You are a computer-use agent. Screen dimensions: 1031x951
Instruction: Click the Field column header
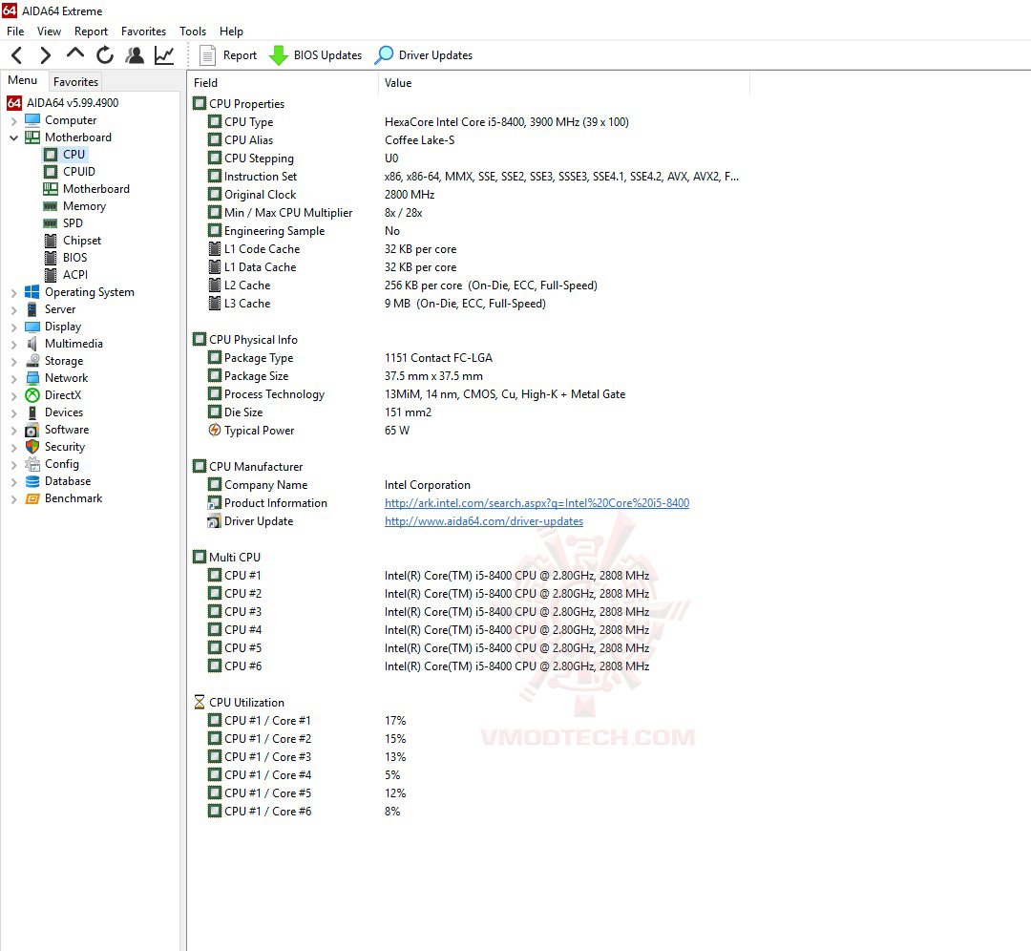[x=283, y=83]
